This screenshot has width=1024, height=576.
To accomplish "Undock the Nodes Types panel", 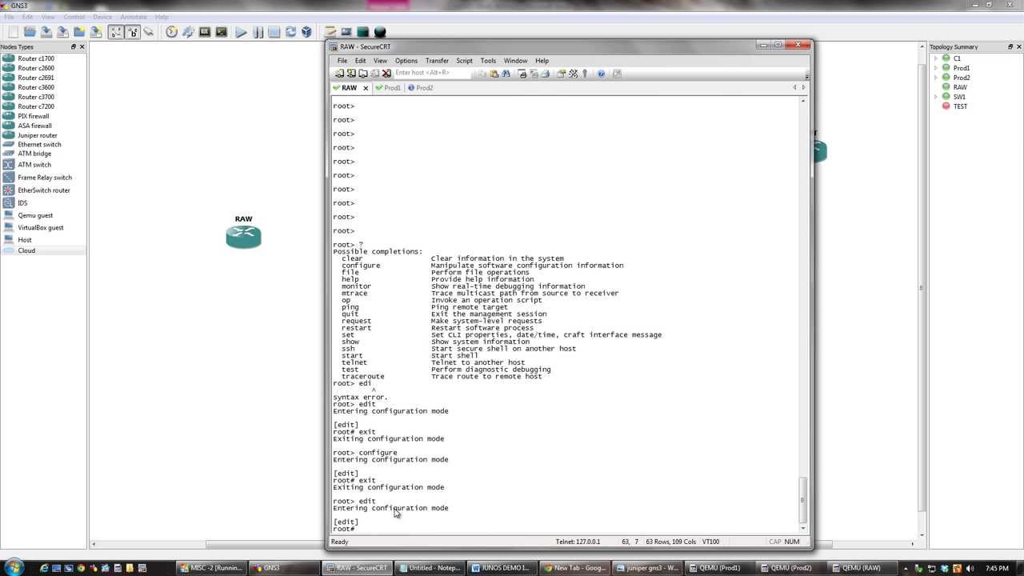I will [73, 46].
